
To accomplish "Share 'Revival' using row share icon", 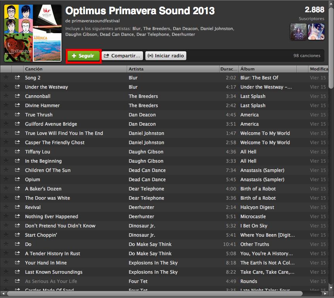I will coord(17,207).
